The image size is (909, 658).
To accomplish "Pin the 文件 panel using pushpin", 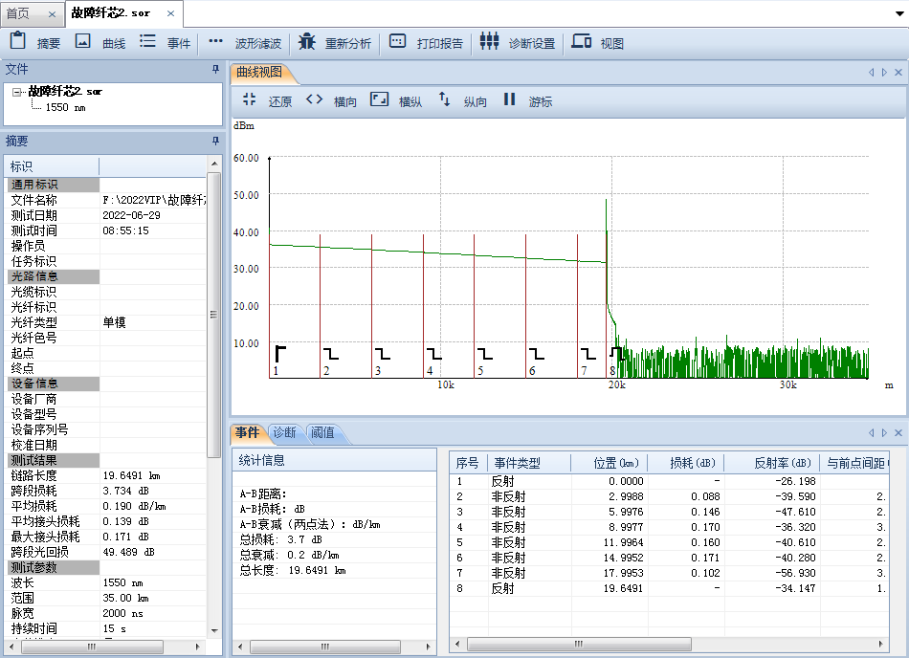I will click(x=215, y=70).
